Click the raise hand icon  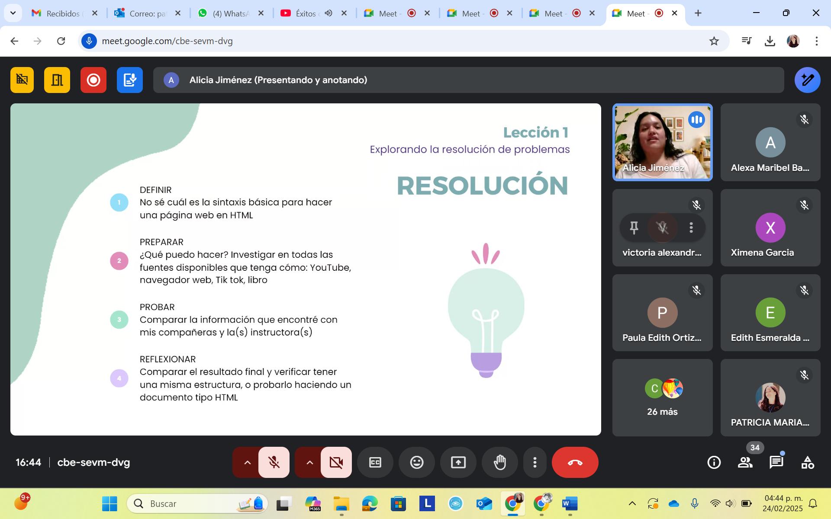[499, 462]
